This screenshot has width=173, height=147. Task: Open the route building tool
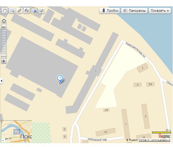[27, 11]
